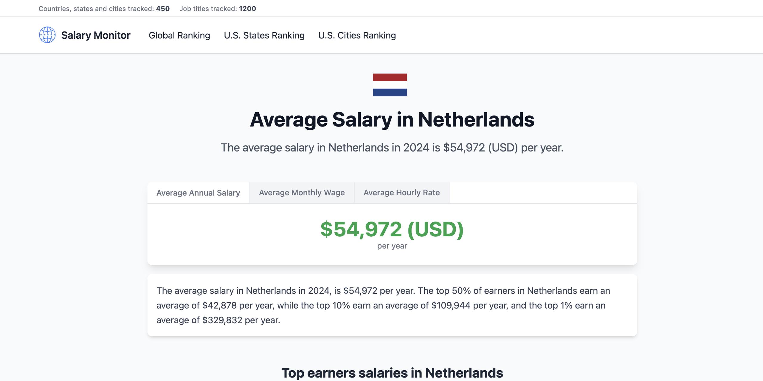Click the "Average Salary in Netherlands" heading
Viewport: 763px width, 381px height.
392,120
